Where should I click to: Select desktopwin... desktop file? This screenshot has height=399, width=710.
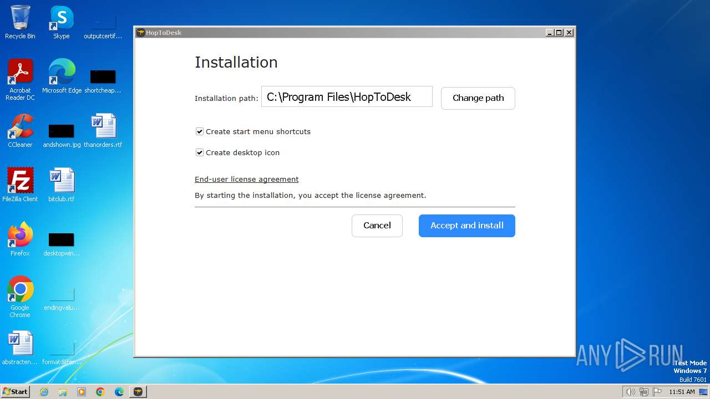click(x=62, y=244)
